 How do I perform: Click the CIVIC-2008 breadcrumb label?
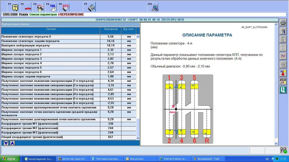[x=10, y=14]
